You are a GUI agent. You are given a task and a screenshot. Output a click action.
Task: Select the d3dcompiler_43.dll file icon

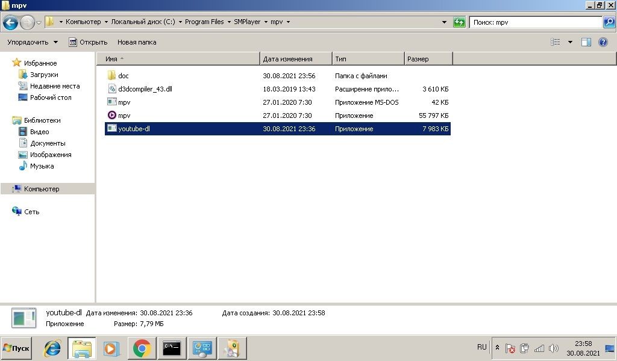111,89
